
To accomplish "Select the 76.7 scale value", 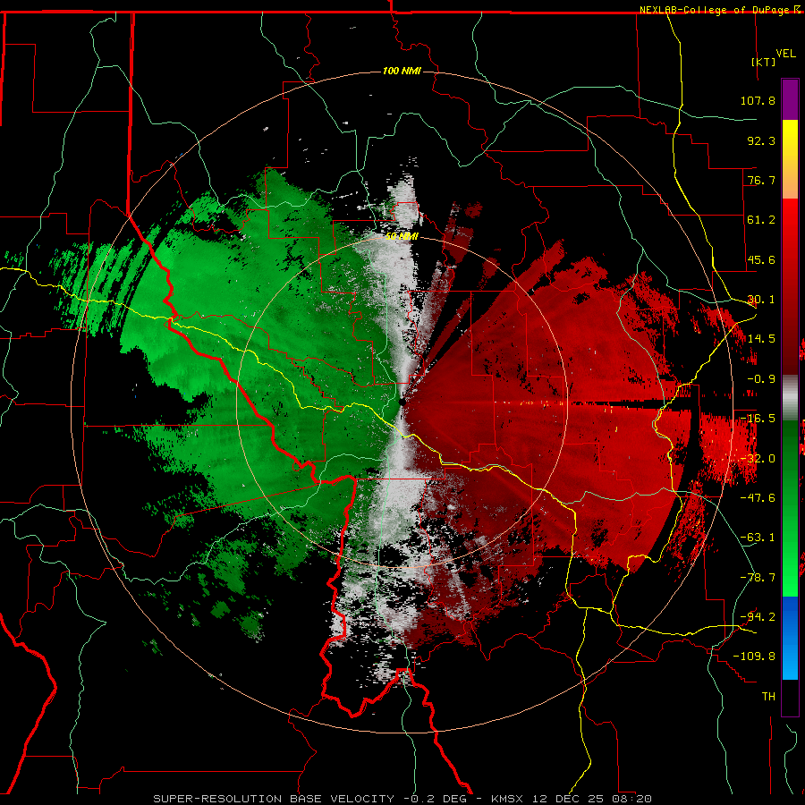I will [761, 180].
